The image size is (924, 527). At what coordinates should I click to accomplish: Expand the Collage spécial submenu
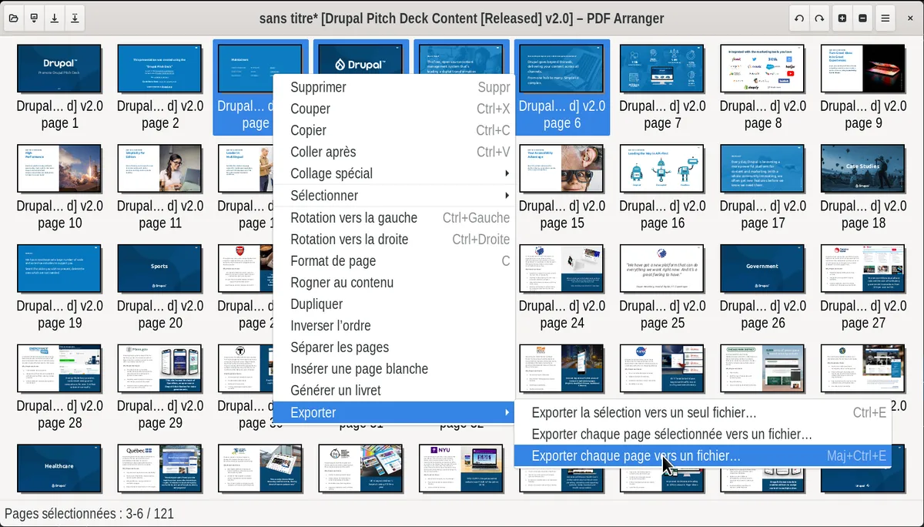[394, 173]
